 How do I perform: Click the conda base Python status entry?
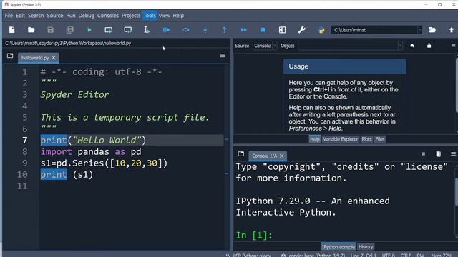point(313,256)
